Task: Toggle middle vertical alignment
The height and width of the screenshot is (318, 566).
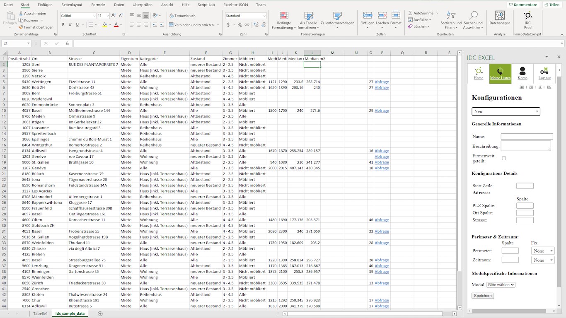Action: (139, 16)
